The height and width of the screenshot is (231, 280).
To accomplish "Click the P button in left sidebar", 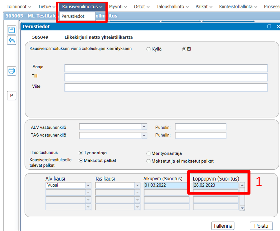I will pyautogui.click(x=11, y=96).
